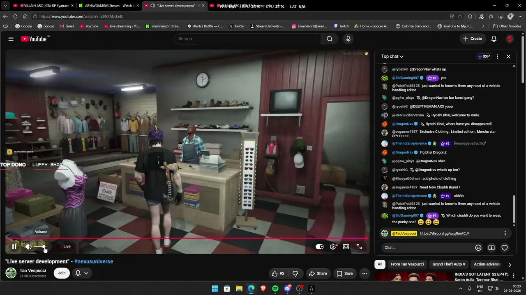Focus the Chat message input field

pyautogui.click(x=427, y=247)
